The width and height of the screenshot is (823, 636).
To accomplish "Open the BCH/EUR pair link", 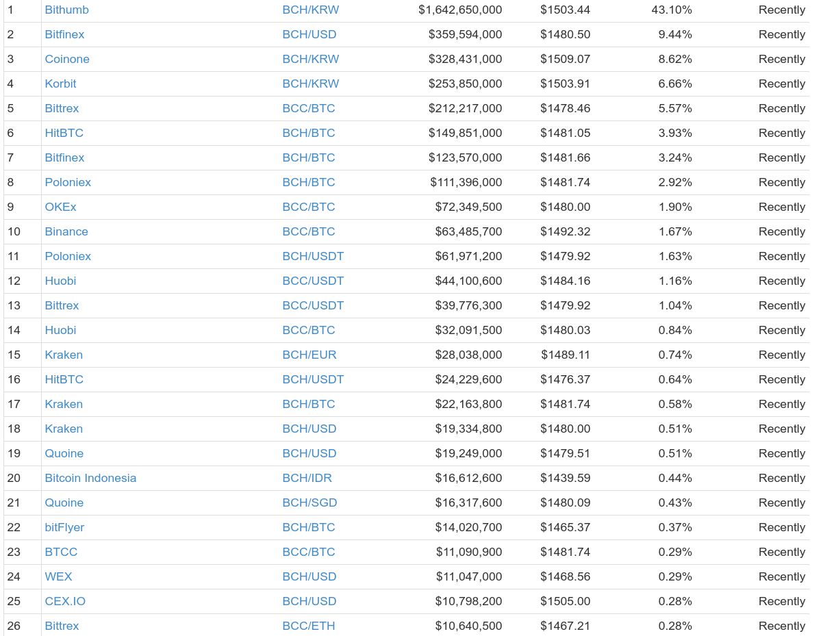I will pos(309,355).
